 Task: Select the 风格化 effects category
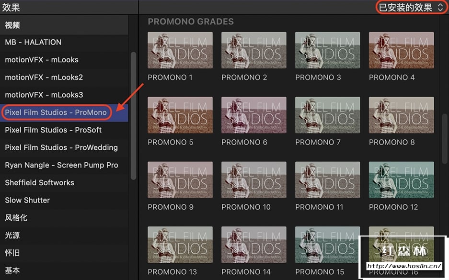point(64,218)
